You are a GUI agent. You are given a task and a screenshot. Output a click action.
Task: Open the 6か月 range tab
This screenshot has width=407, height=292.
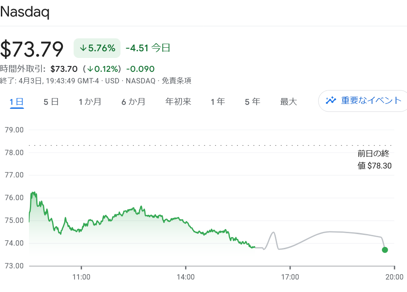[x=133, y=102]
